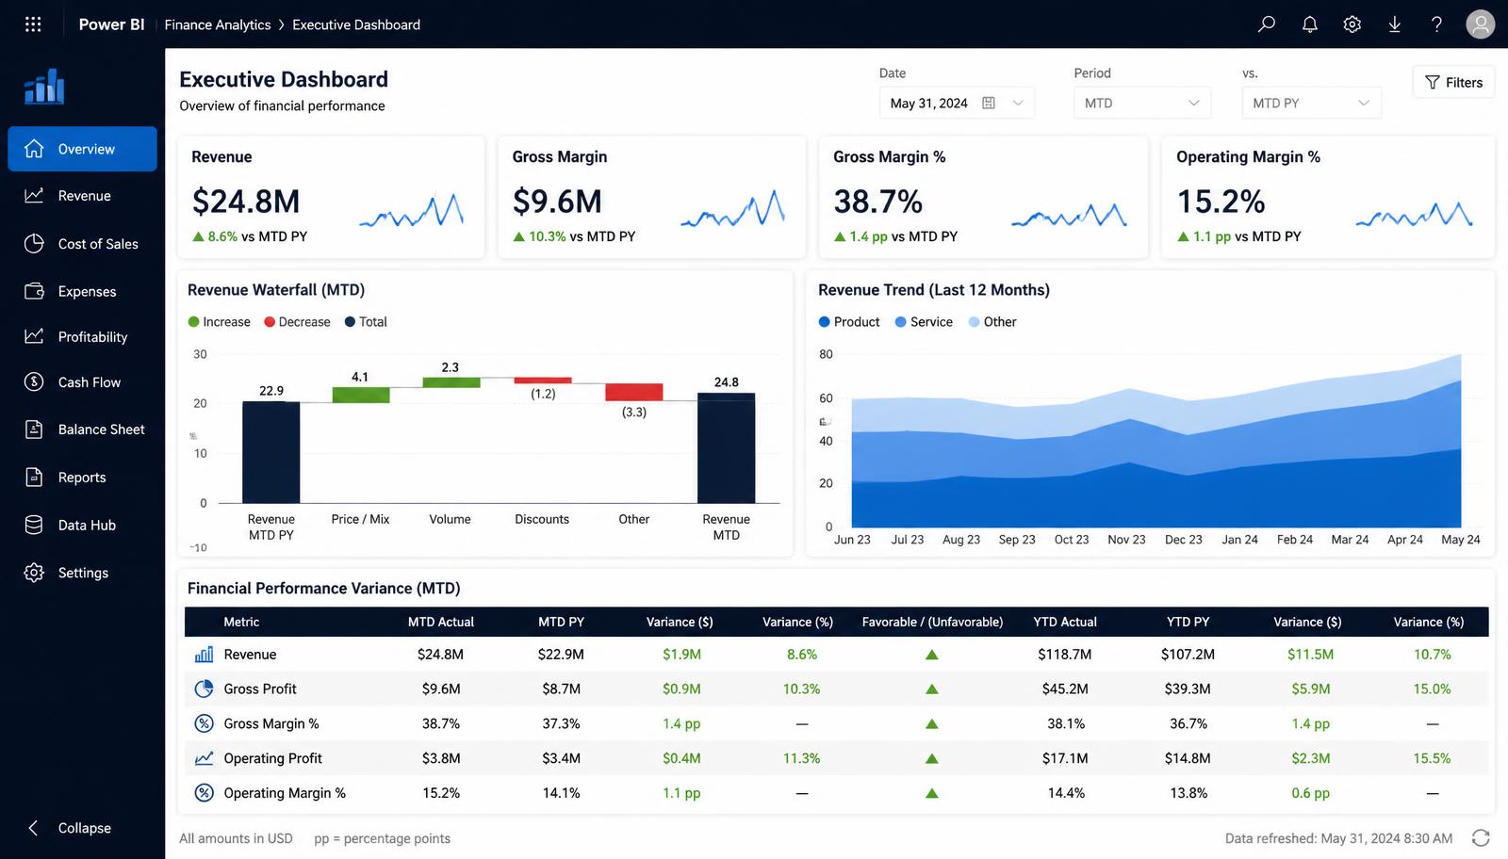Viewport: 1508px width, 859px height.
Task: Click the Operating Profit line chart icon
Action: (204, 758)
